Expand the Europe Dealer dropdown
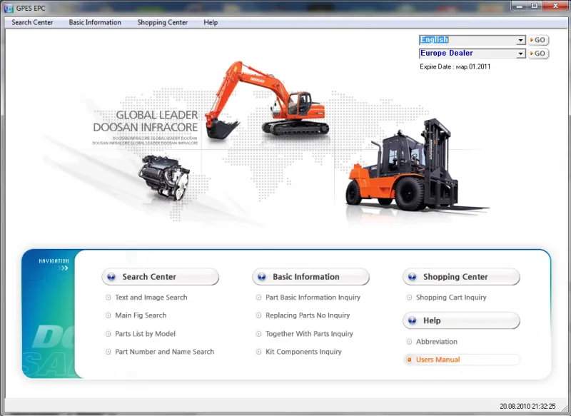571x416 pixels. click(521, 54)
